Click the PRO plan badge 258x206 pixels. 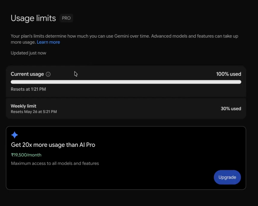point(66,18)
